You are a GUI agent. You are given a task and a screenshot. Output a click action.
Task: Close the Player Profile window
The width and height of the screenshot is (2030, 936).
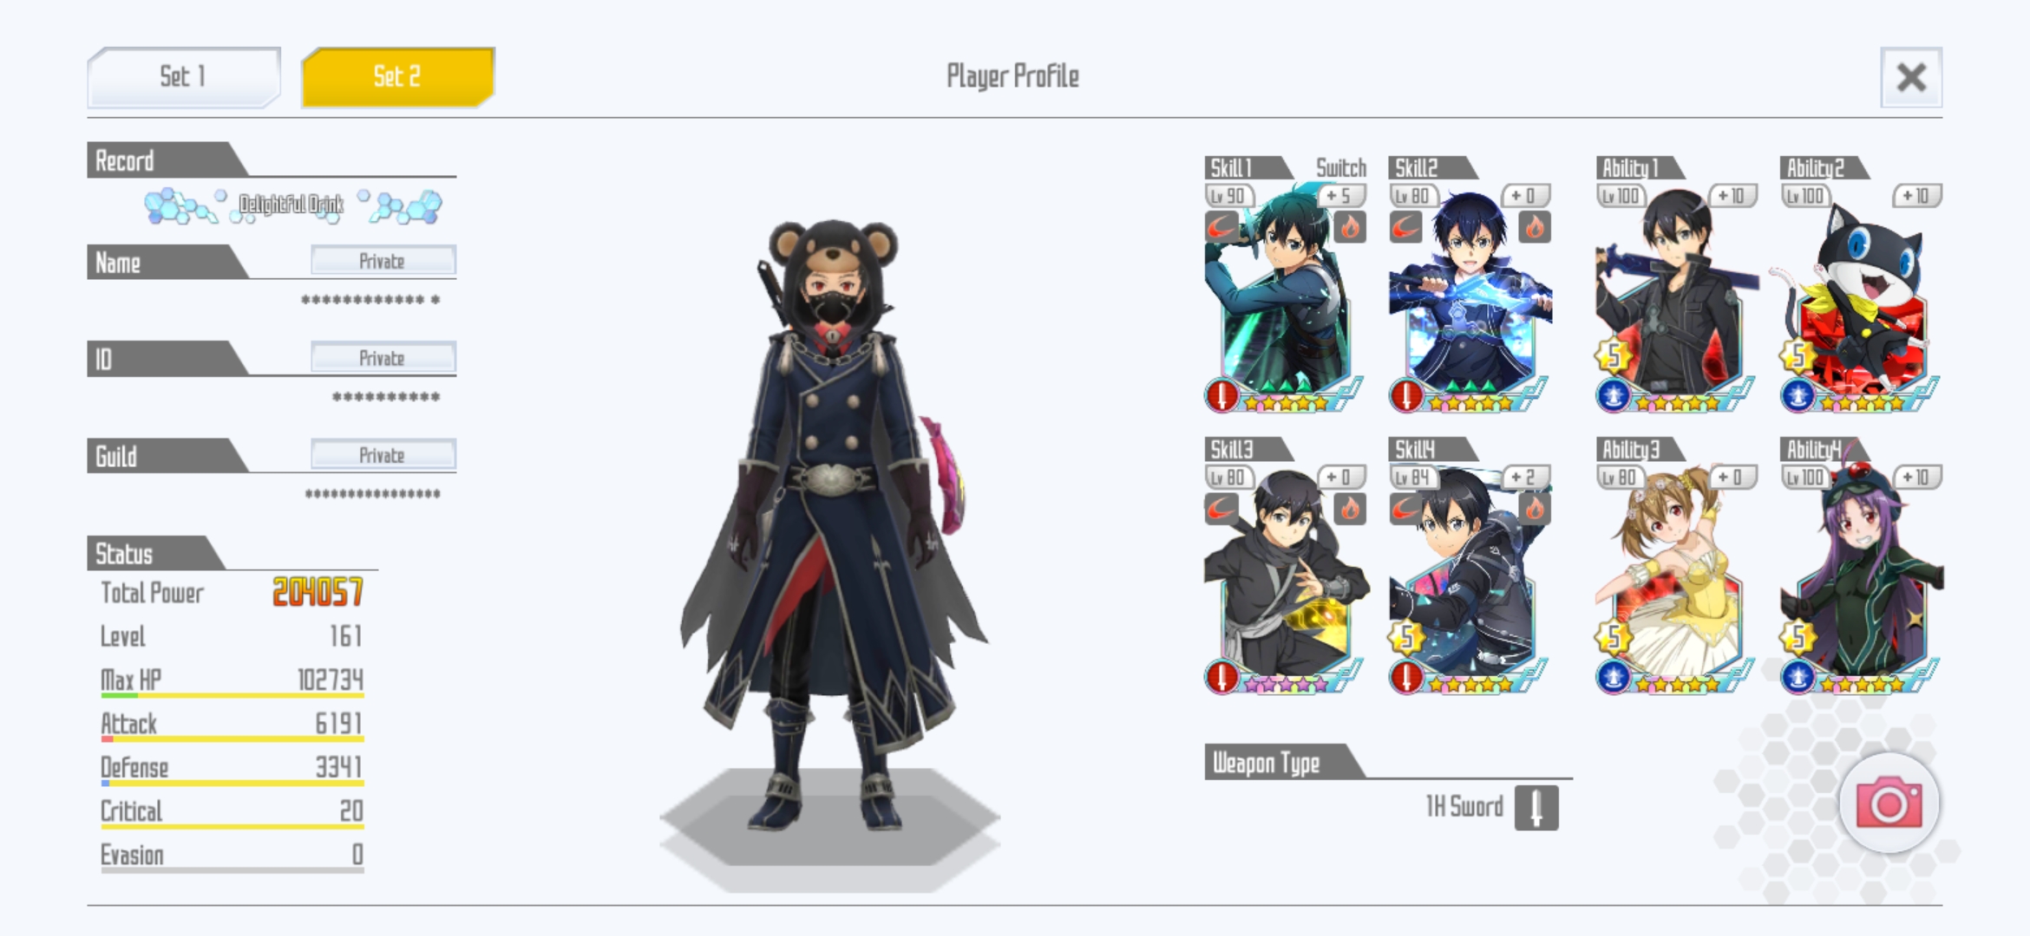[1911, 77]
